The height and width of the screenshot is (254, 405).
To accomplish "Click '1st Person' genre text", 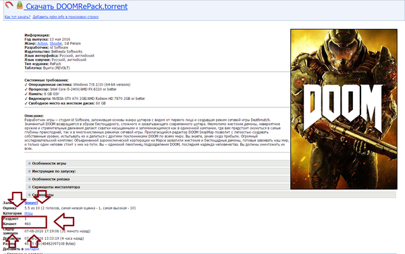I will 73,43.
